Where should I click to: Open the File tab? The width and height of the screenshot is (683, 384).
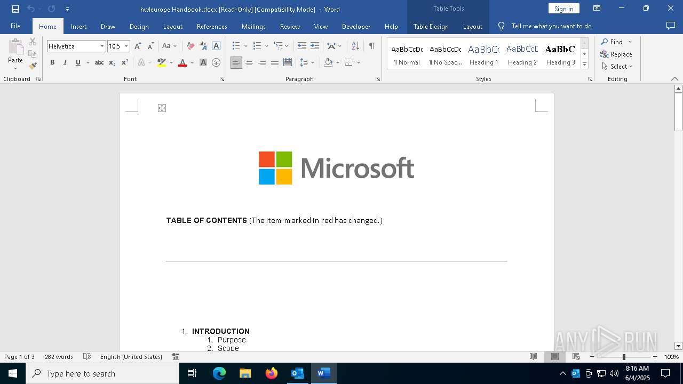[15, 26]
